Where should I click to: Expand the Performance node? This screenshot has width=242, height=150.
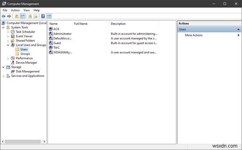pos(8,58)
